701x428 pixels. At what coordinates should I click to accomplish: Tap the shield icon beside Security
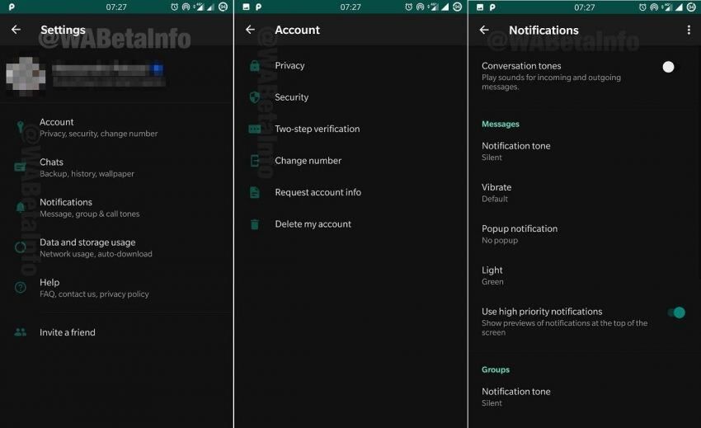pyautogui.click(x=255, y=97)
